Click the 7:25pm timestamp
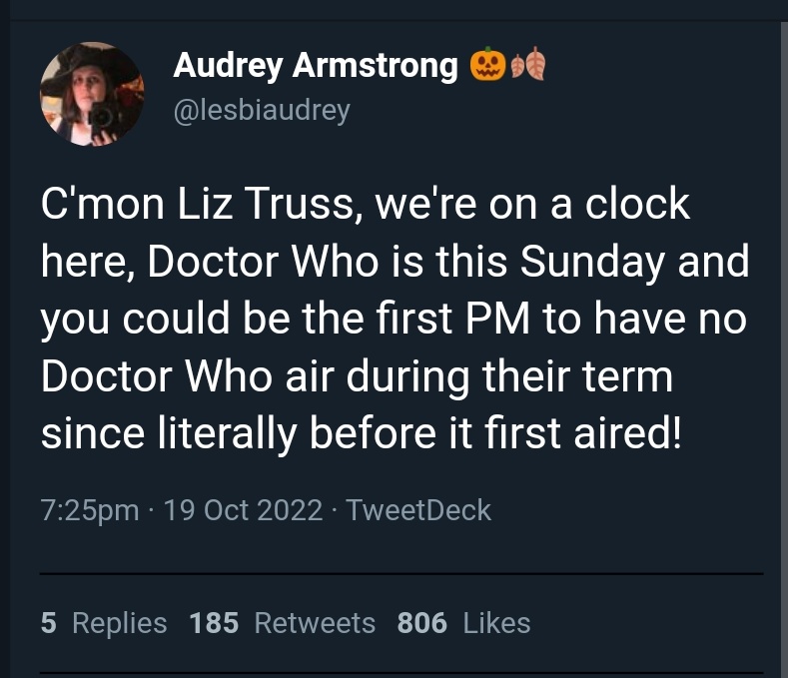 90,510
